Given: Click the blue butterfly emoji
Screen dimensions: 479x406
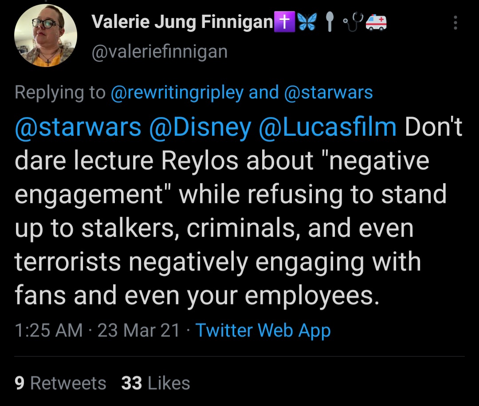Looking at the screenshot, I should tap(307, 22).
